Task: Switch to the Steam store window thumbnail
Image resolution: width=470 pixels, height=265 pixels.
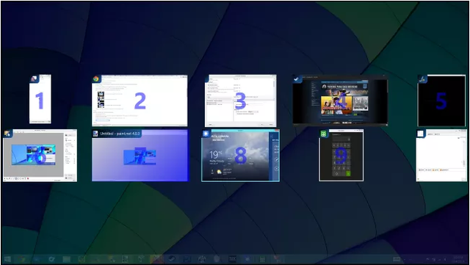Action: (x=340, y=100)
